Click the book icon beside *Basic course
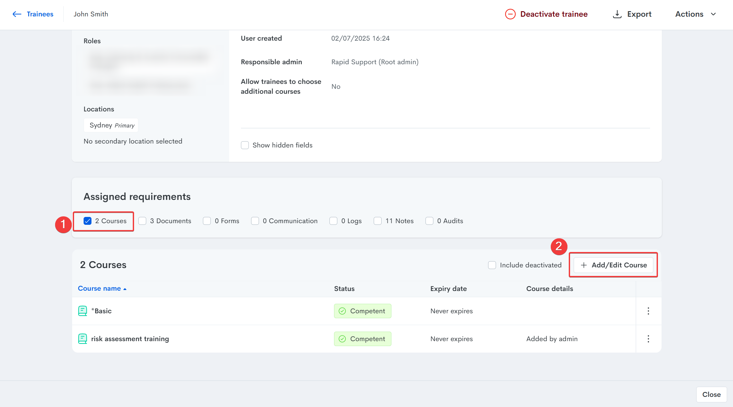Screen dimensions: 733x407 click(83, 311)
